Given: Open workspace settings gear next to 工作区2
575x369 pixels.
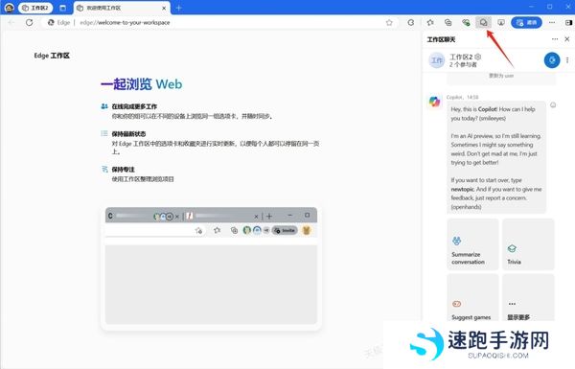Looking at the screenshot, I should tap(478, 57).
